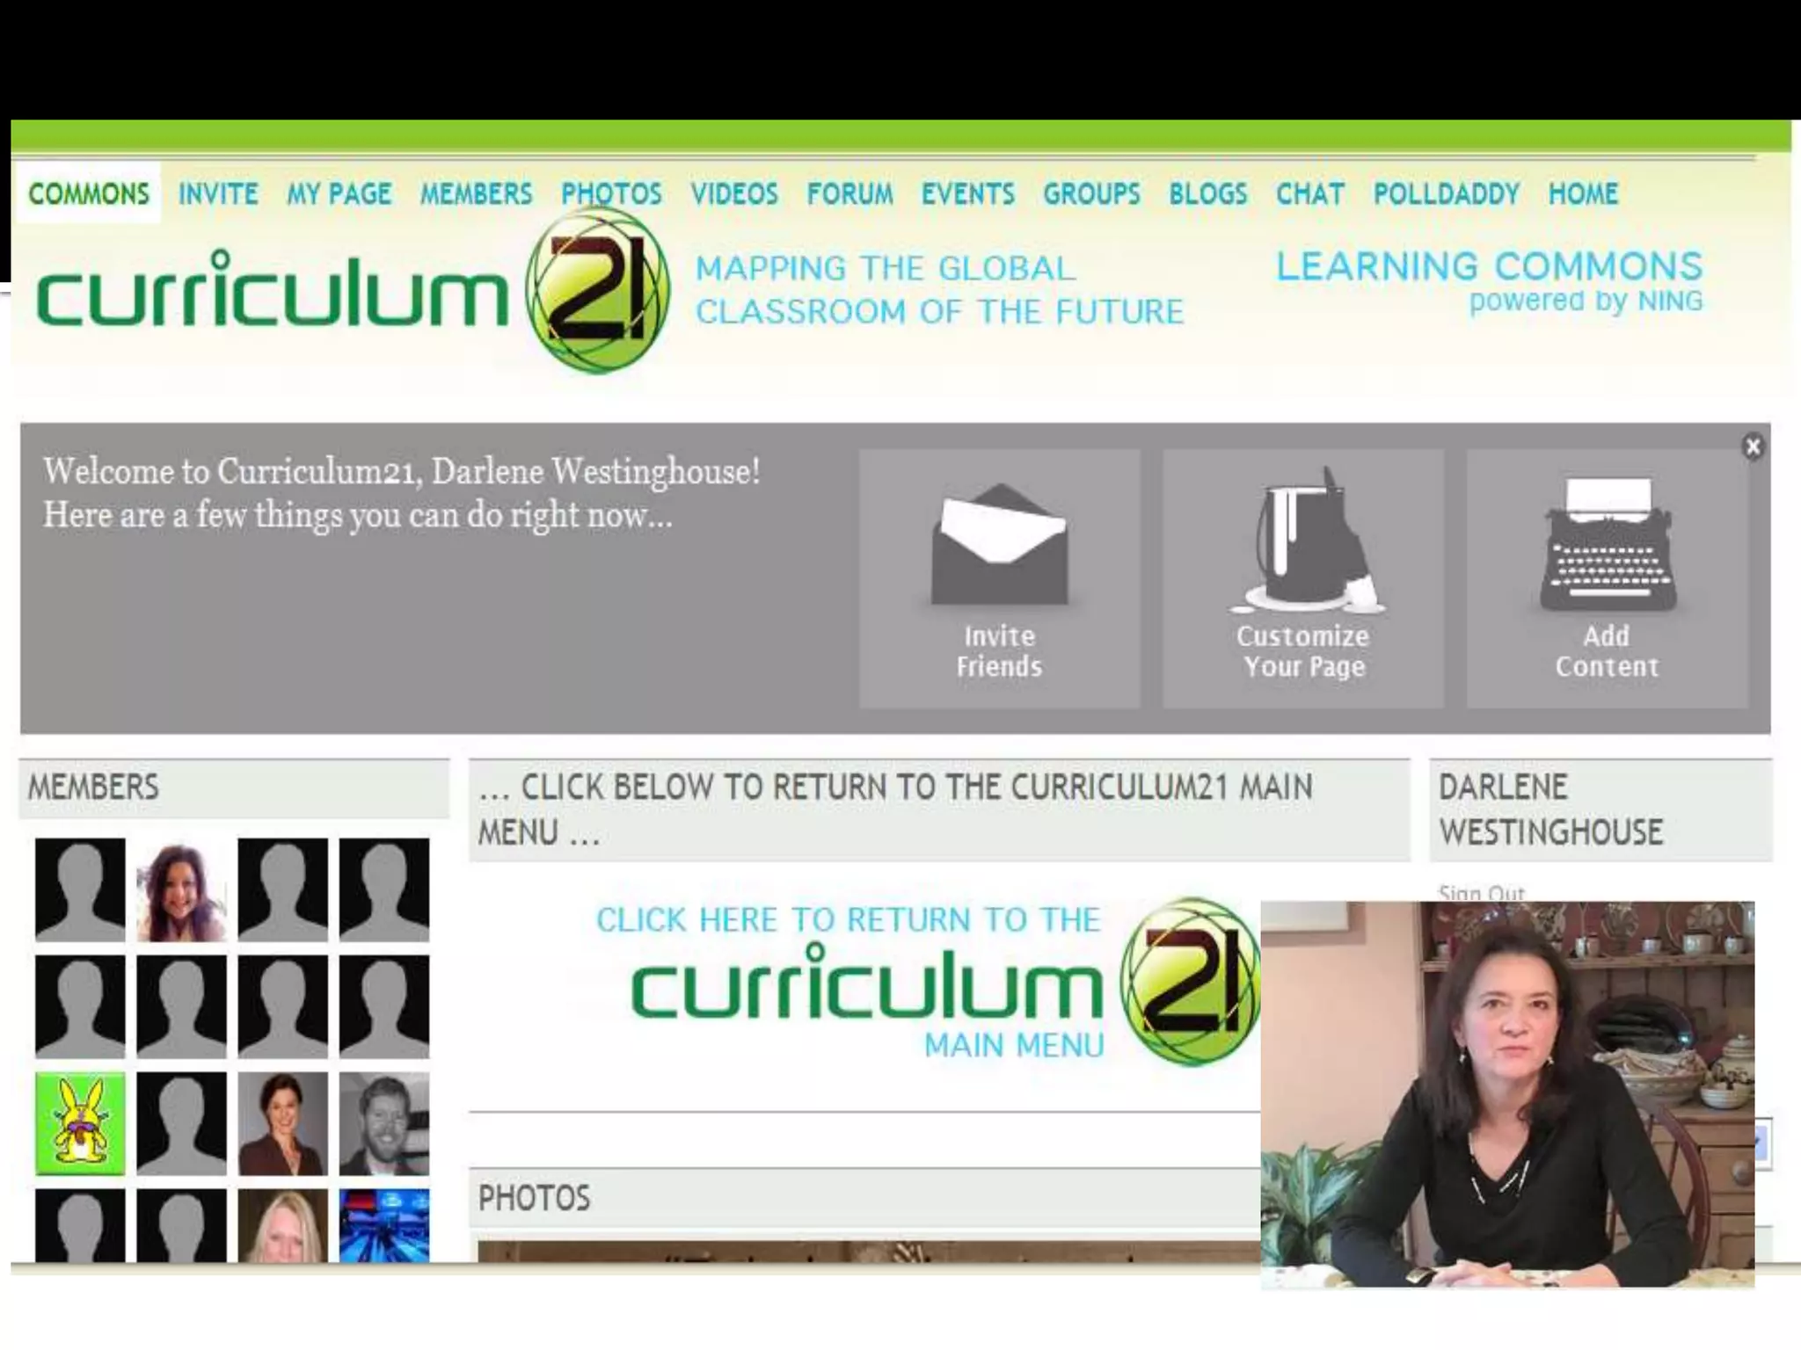Go to HOME in navigation
1801x1350 pixels.
click(x=1584, y=193)
